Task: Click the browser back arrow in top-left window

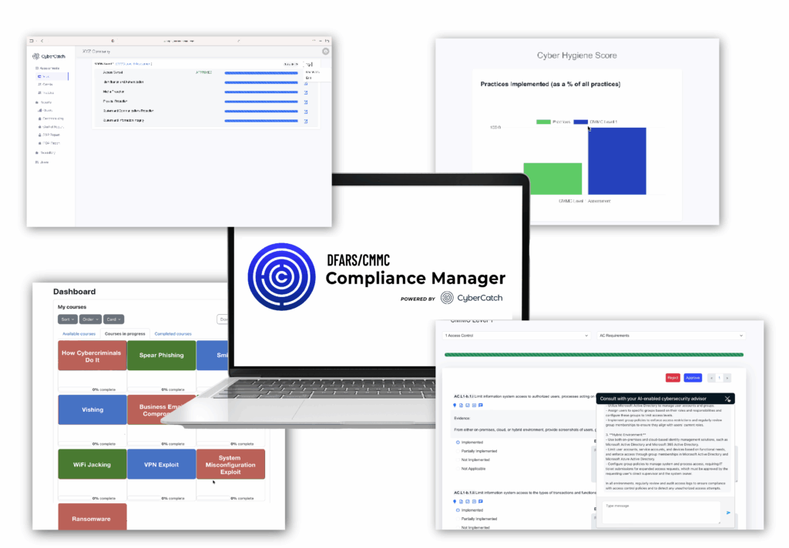Action: 41,40
